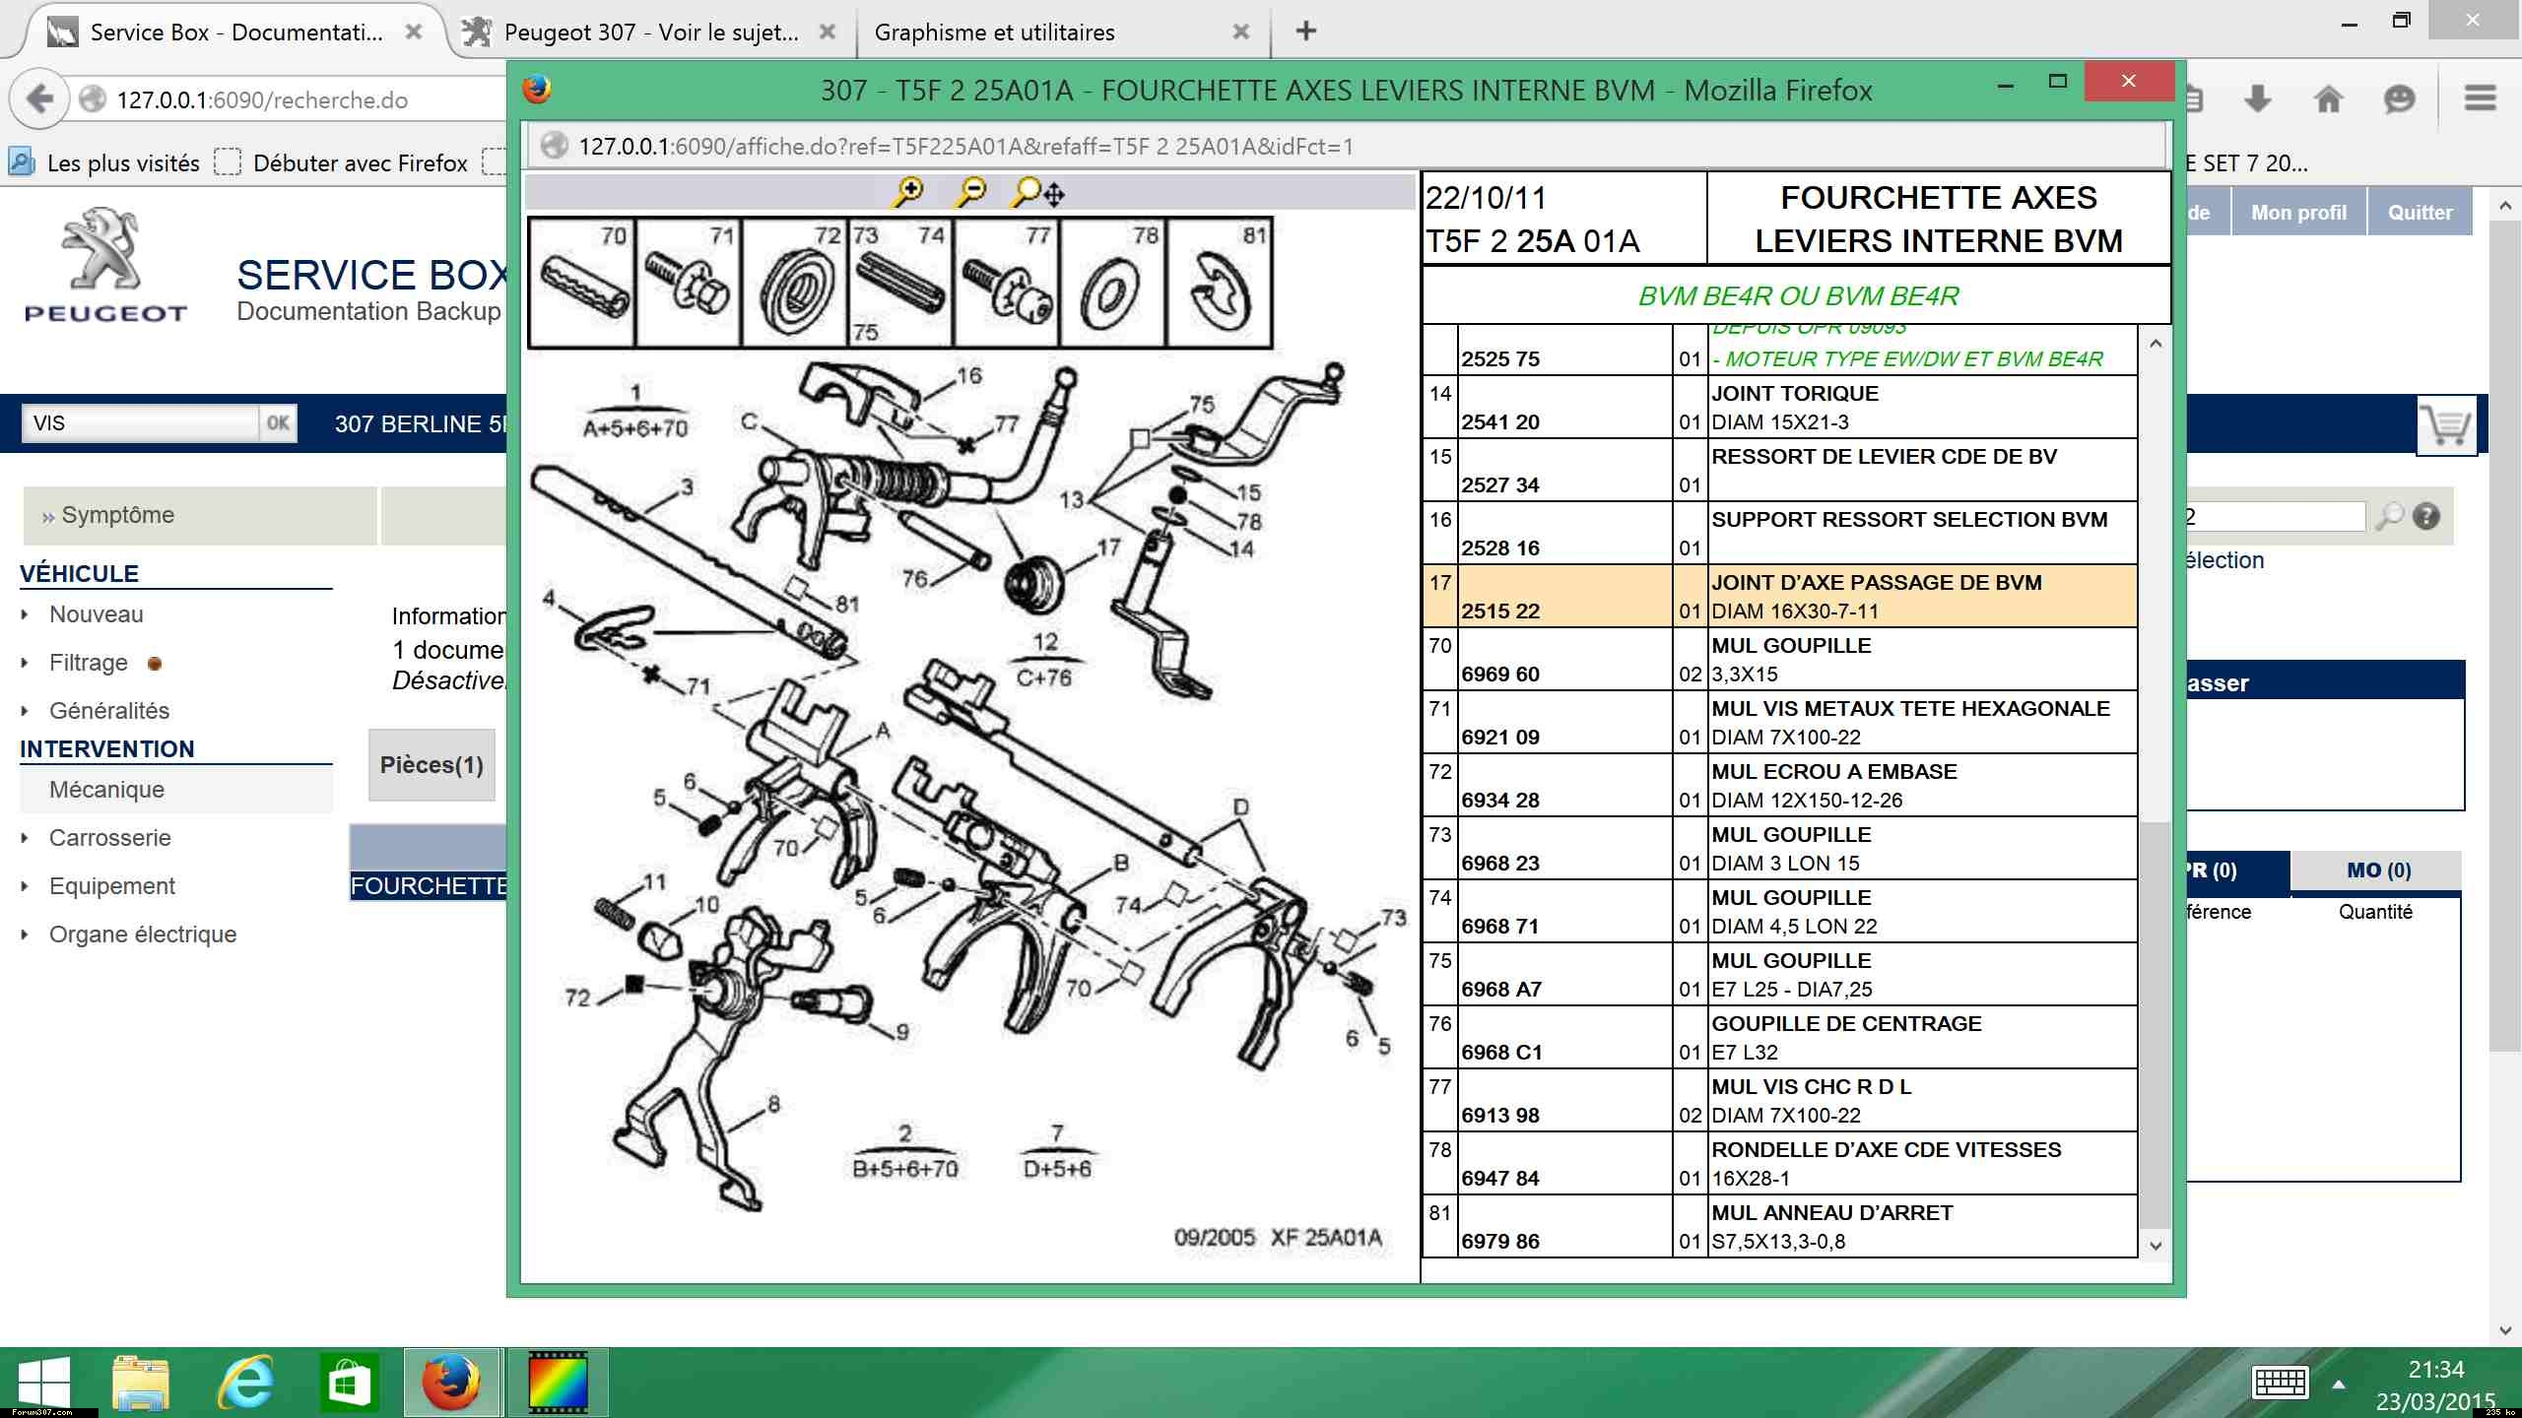2522x1418 pixels.
Task: Click the search magnifier next to reference field
Action: pyautogui.click(x=2389, y=516)
